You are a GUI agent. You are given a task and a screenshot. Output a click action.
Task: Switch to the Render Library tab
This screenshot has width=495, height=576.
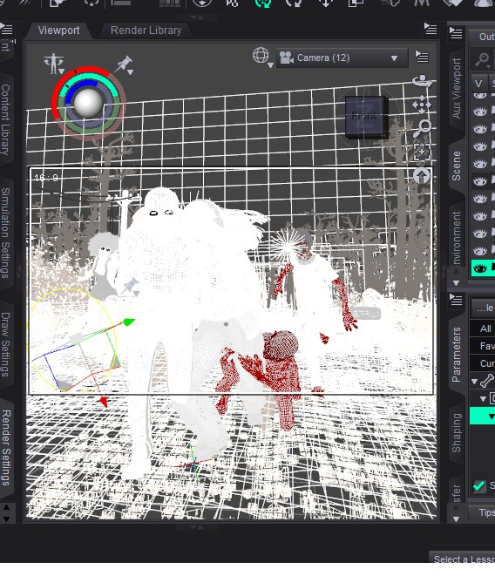146,30
